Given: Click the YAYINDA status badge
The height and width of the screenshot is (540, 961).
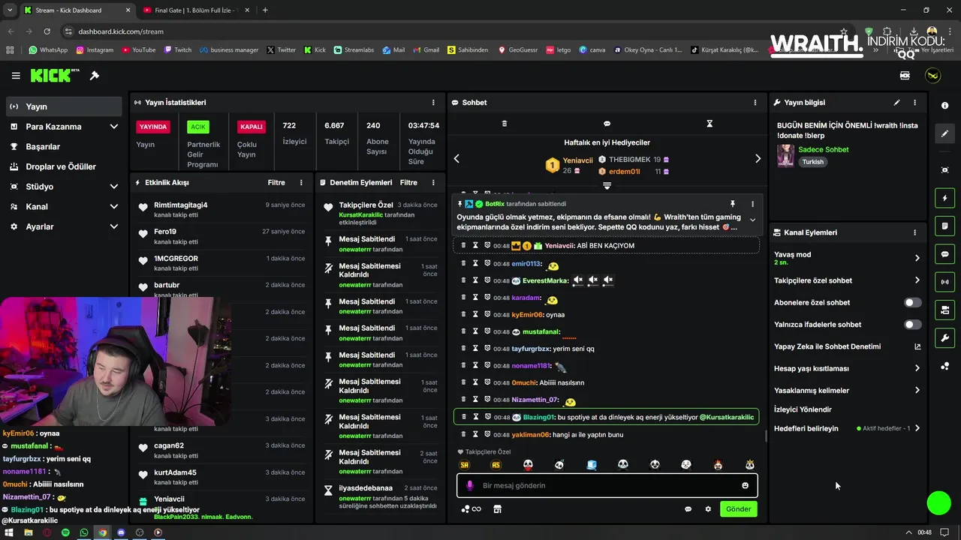Looking at the screenshot, I should pyautogui.click(x=153, y=127).
